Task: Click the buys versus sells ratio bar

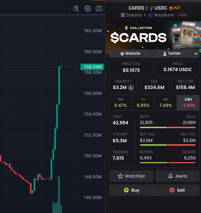Action: click(168, 127)
